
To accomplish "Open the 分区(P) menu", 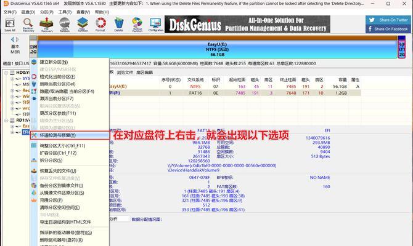I will pyautogui.click(x=47, y=12).
